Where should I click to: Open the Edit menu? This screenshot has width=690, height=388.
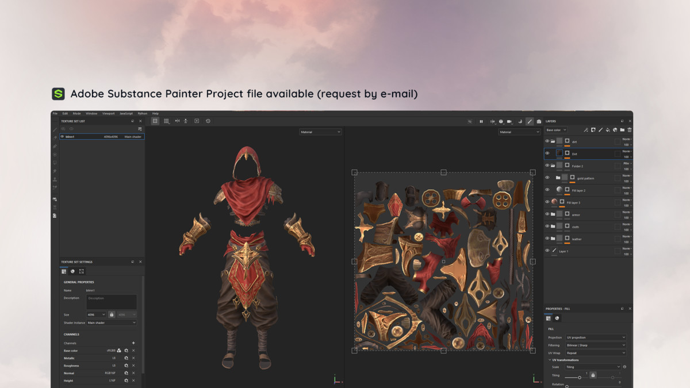point(65,113)
